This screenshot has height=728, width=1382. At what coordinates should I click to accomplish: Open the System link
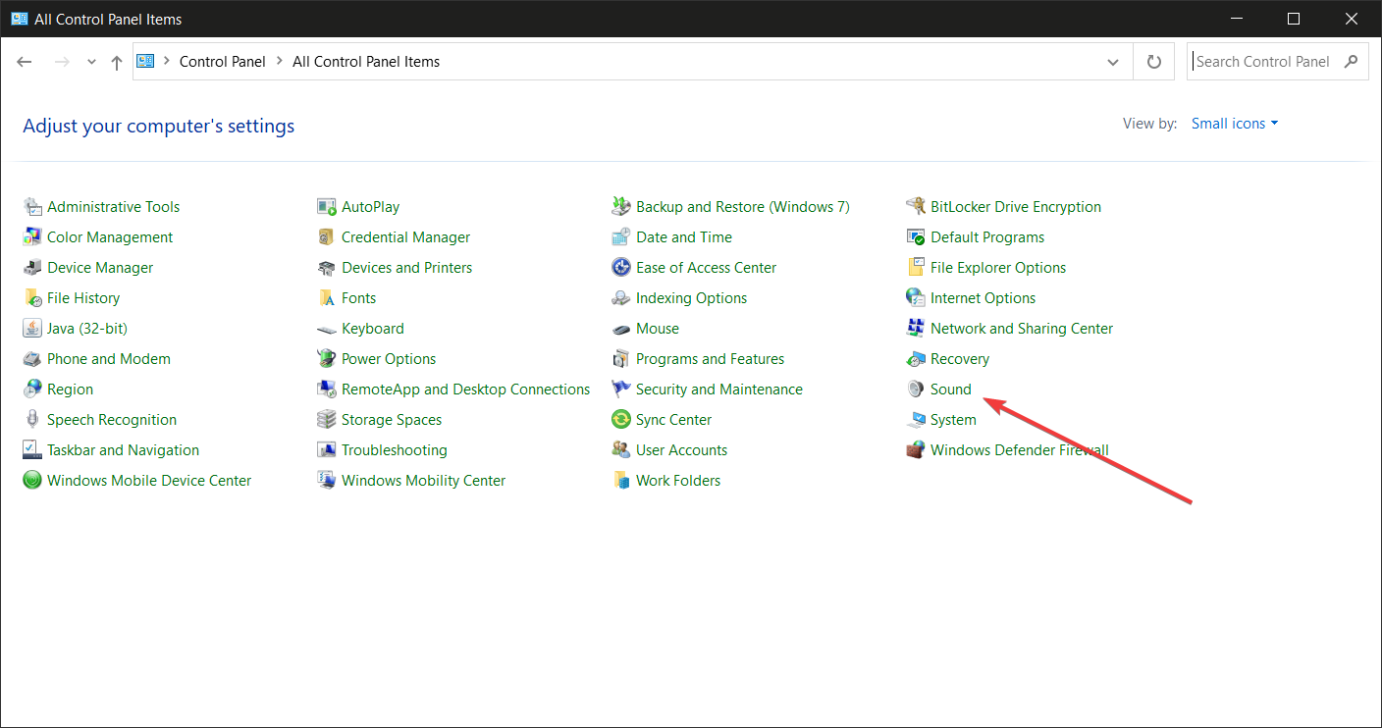953,420
